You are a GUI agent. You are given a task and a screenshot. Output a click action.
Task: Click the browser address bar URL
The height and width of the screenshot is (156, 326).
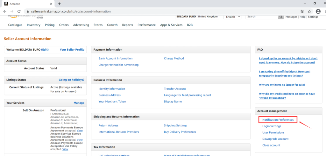71,11
